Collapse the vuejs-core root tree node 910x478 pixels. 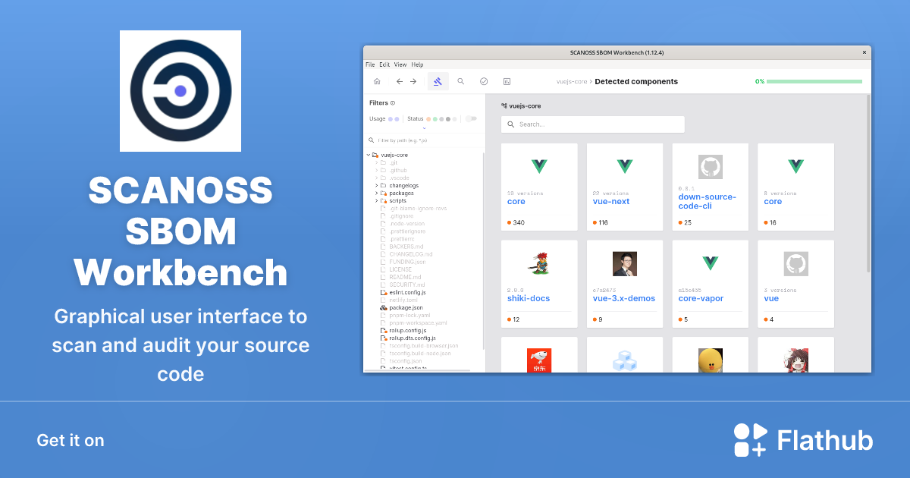tap(369, 155)
